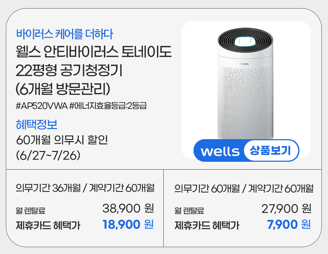The height and width of the screenshot is (254, 328).
Task: Click the 27,900 원 monthly rental fee
Action: tap(286, 208)
